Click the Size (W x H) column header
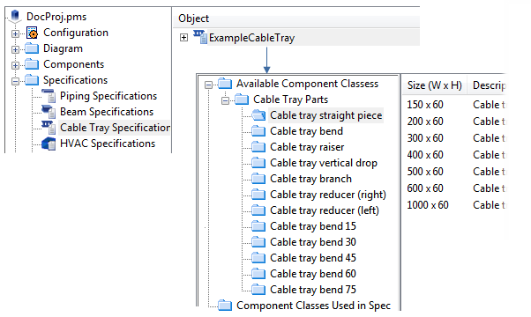 (x=435, y=85)
